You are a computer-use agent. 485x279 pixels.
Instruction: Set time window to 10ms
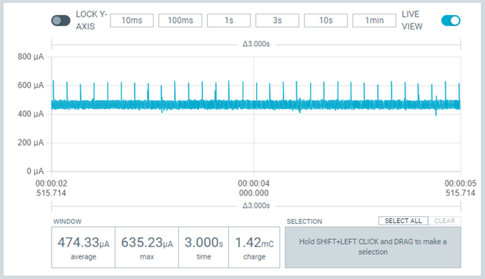click(x=132, y=20)
